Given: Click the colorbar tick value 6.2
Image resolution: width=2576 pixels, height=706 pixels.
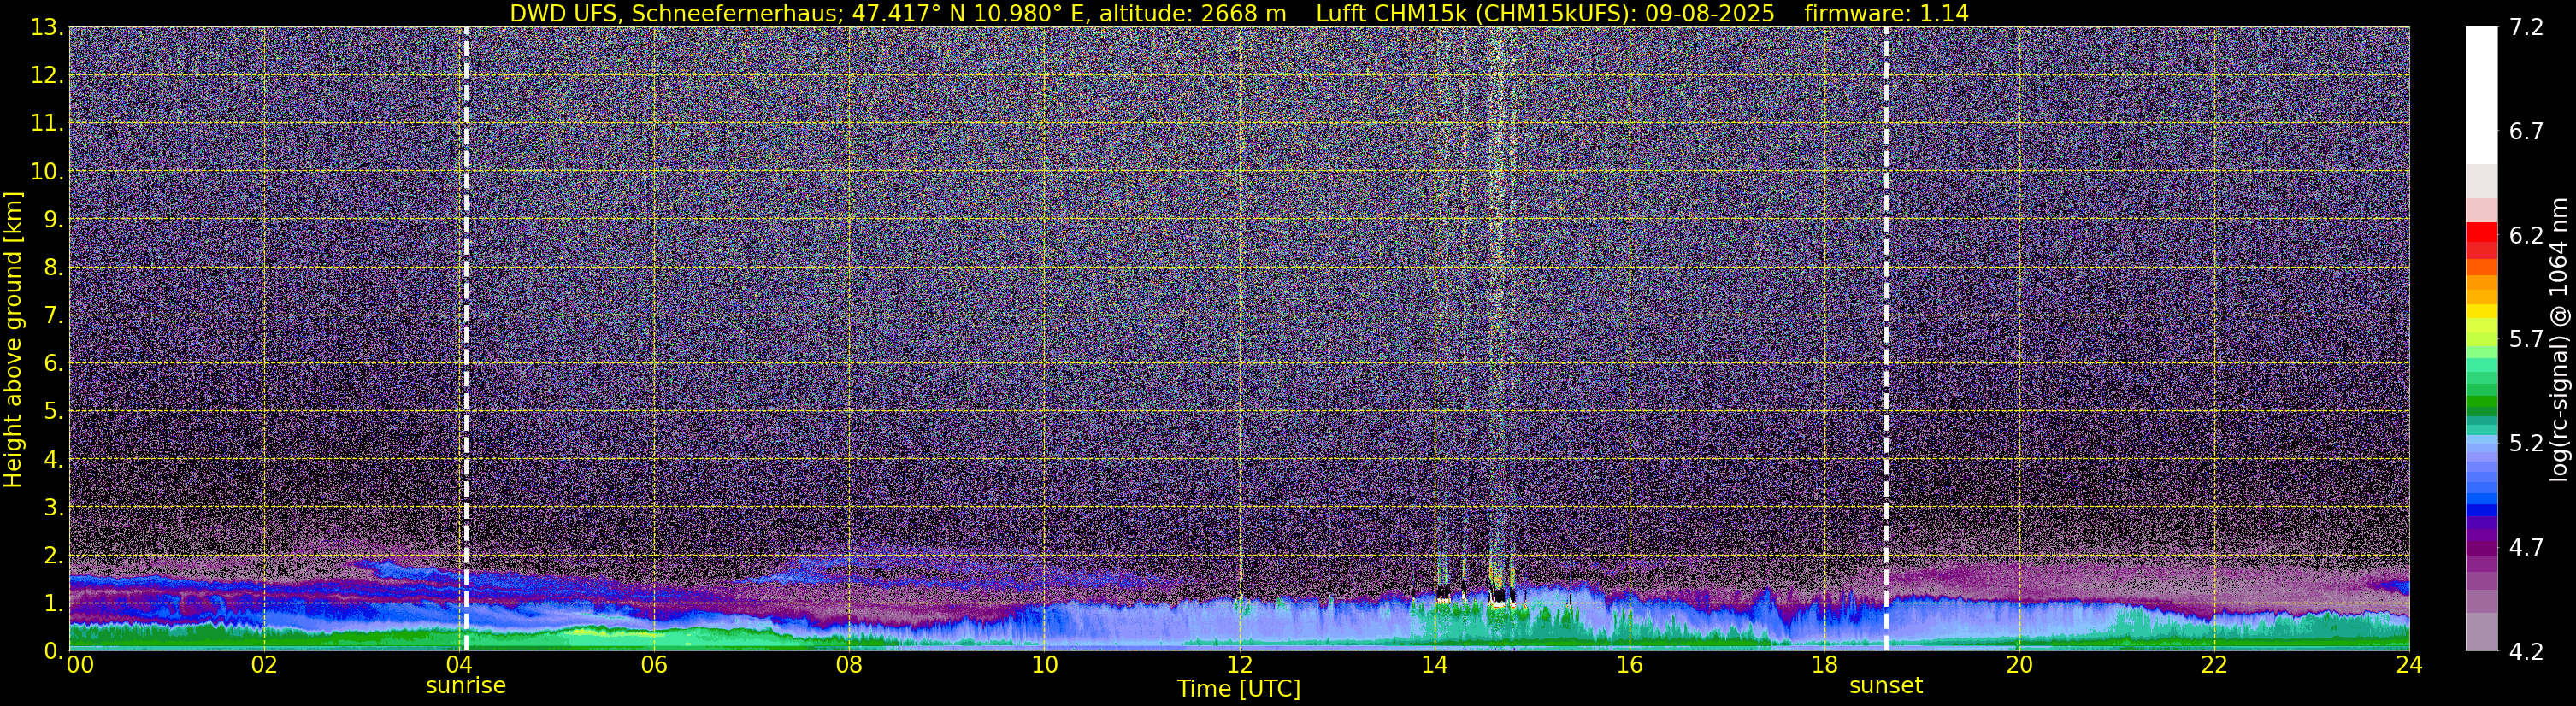Looking at the screenshot, I should 2526,235.
